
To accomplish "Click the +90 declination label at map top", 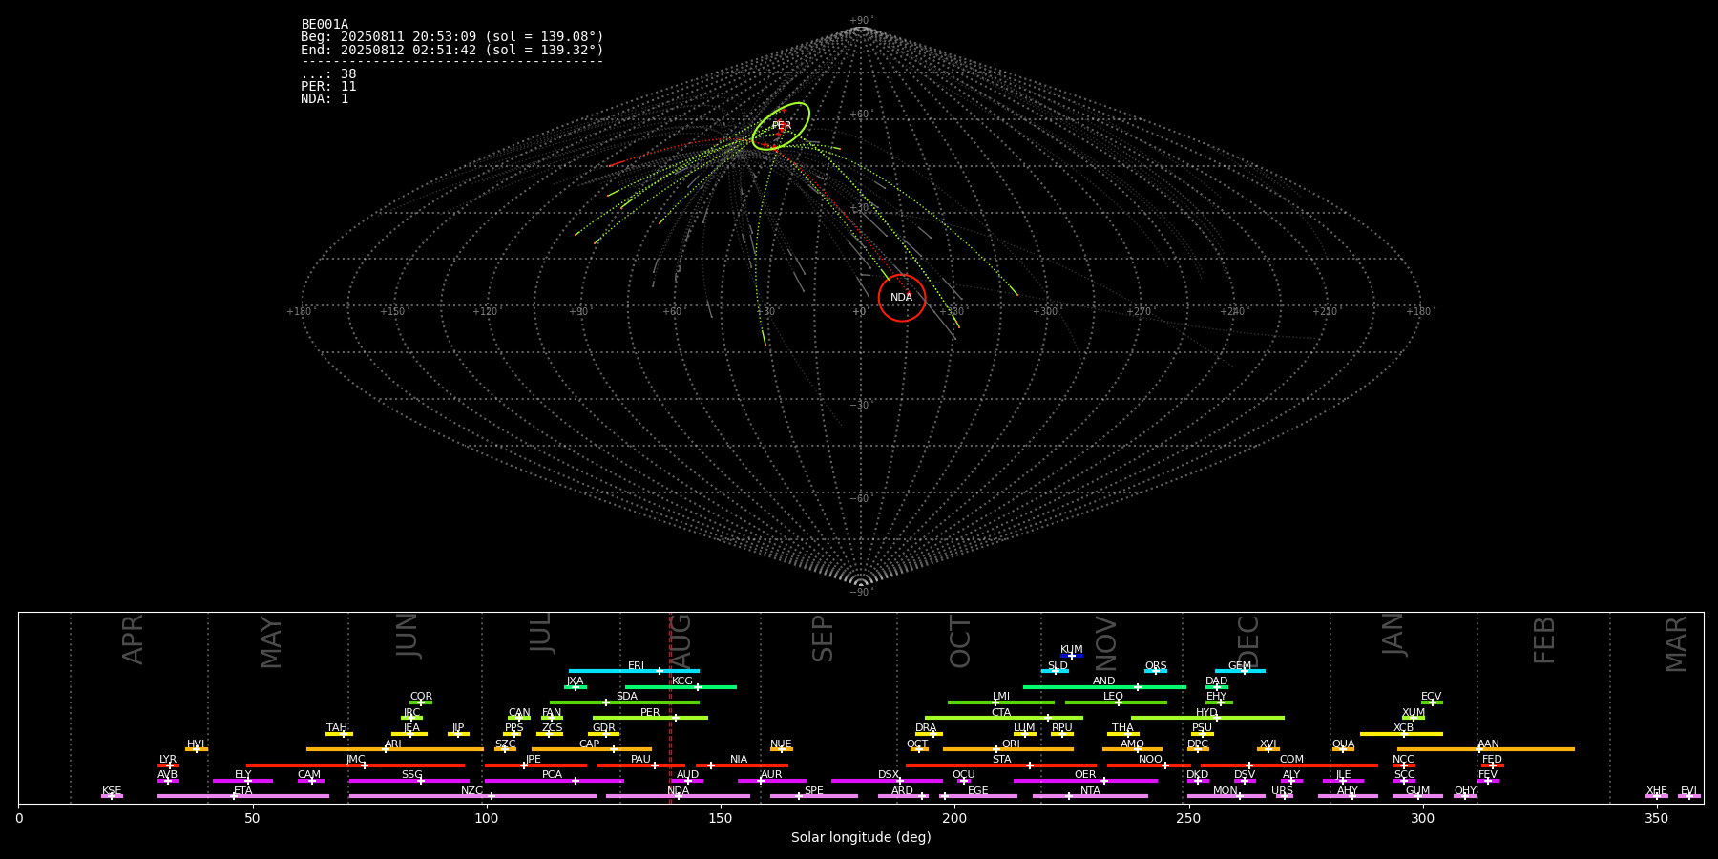I will point(861,21).
